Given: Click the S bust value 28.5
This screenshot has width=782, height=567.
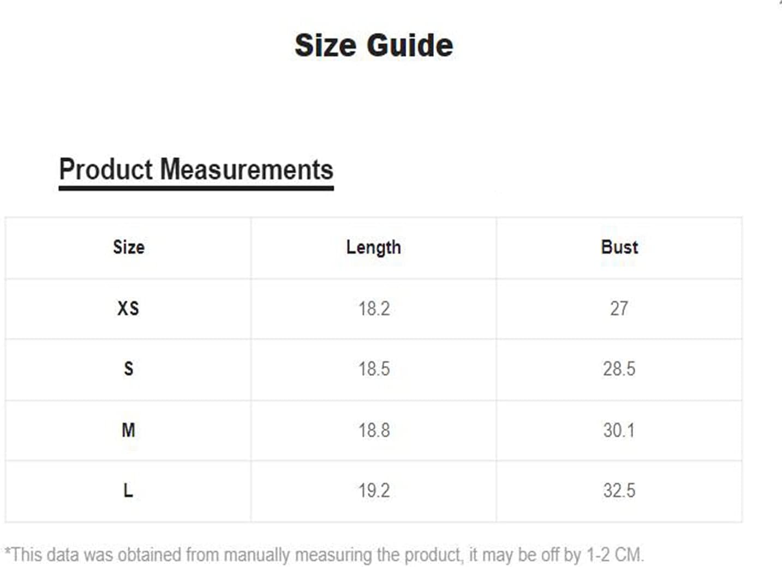Looking at the screenshot, I should (619, 369).
